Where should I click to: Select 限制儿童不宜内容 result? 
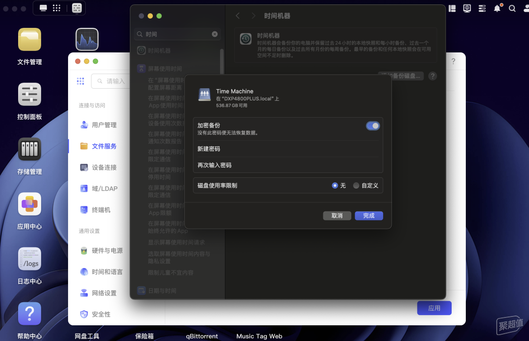pyautogui.click(x=171, y=273)
